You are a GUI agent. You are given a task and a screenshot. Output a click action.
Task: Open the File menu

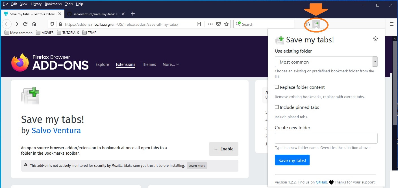point(5,4)
